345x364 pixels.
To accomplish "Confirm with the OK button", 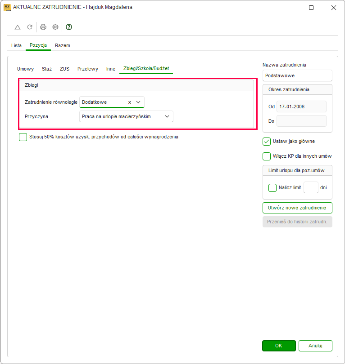I will point(279,346).
